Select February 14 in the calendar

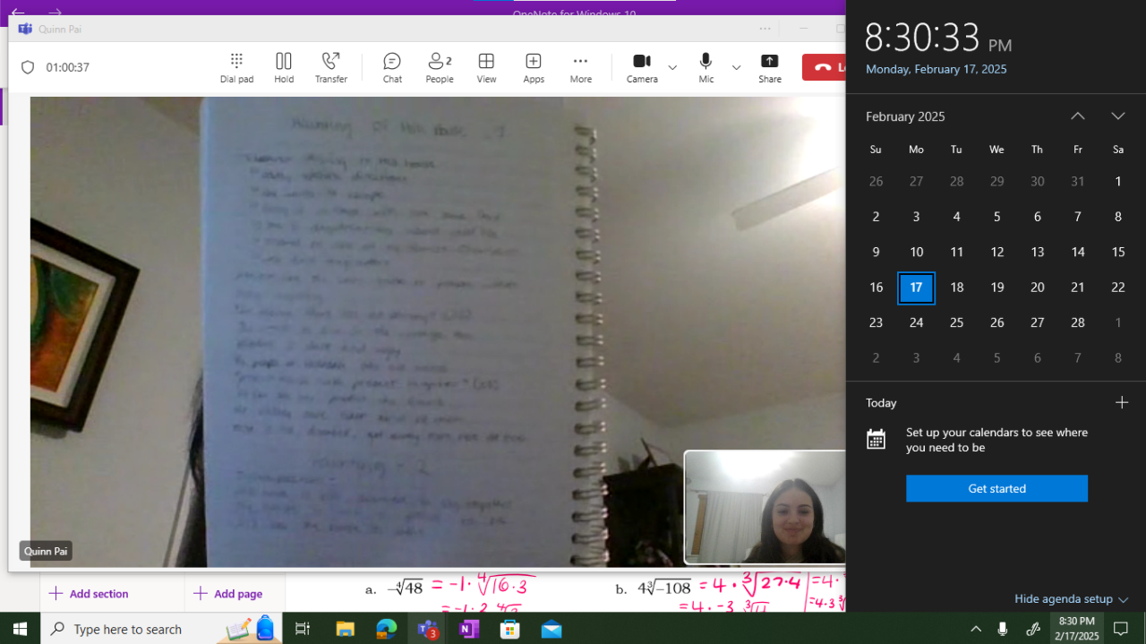pos(1078,253)
